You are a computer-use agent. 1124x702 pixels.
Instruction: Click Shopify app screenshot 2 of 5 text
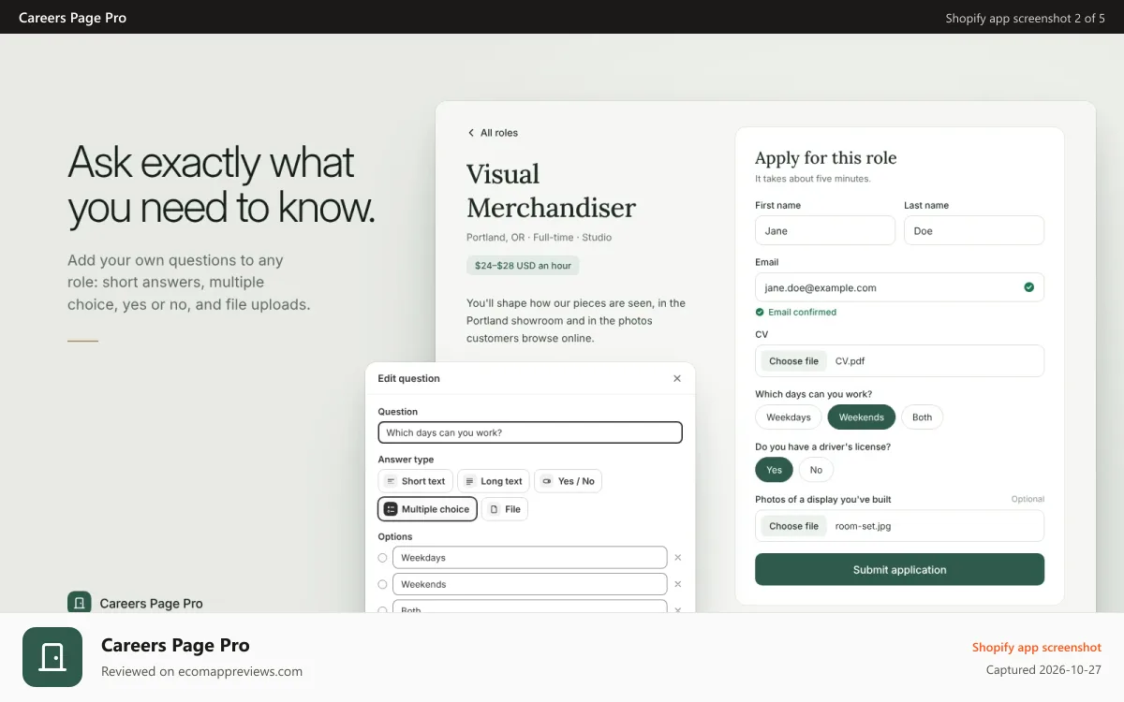pyautogui.click(x=1025, y=18)
